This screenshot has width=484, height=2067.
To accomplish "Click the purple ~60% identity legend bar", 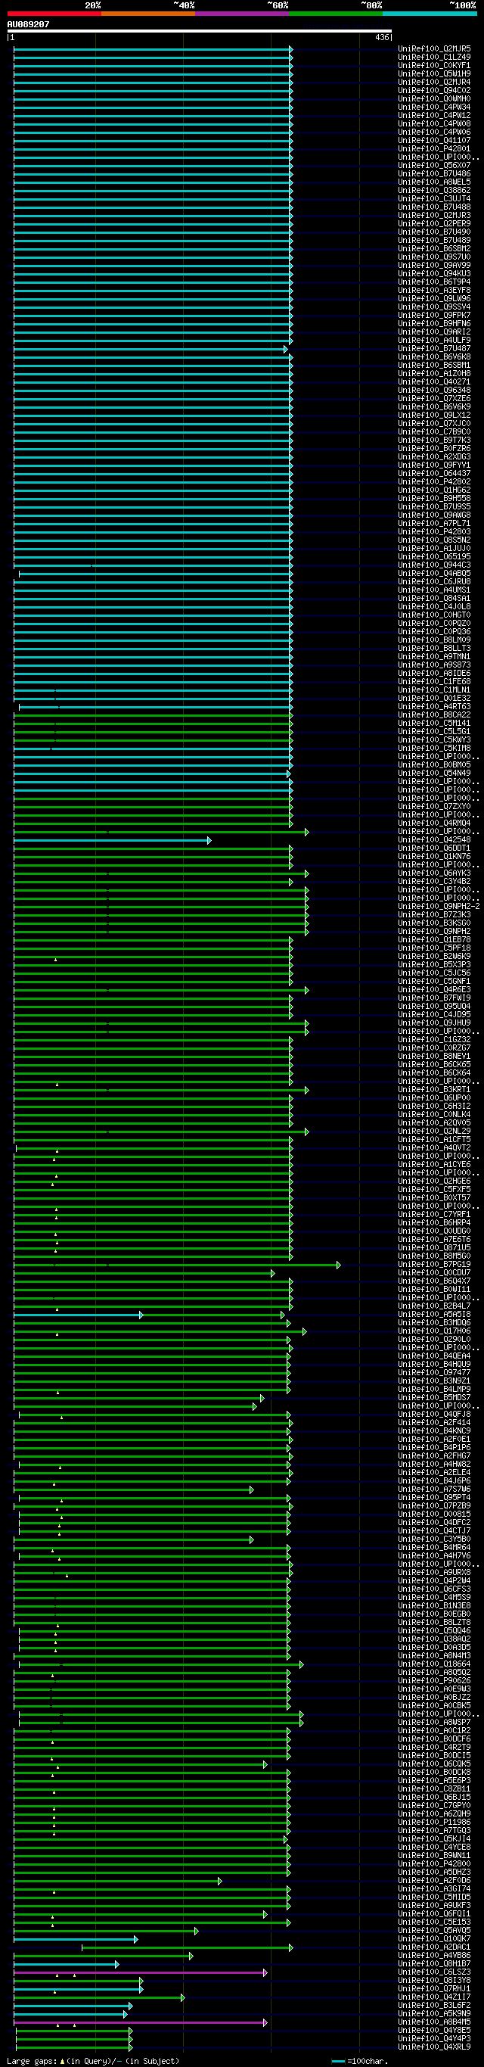I will click(x=241, y=14).
